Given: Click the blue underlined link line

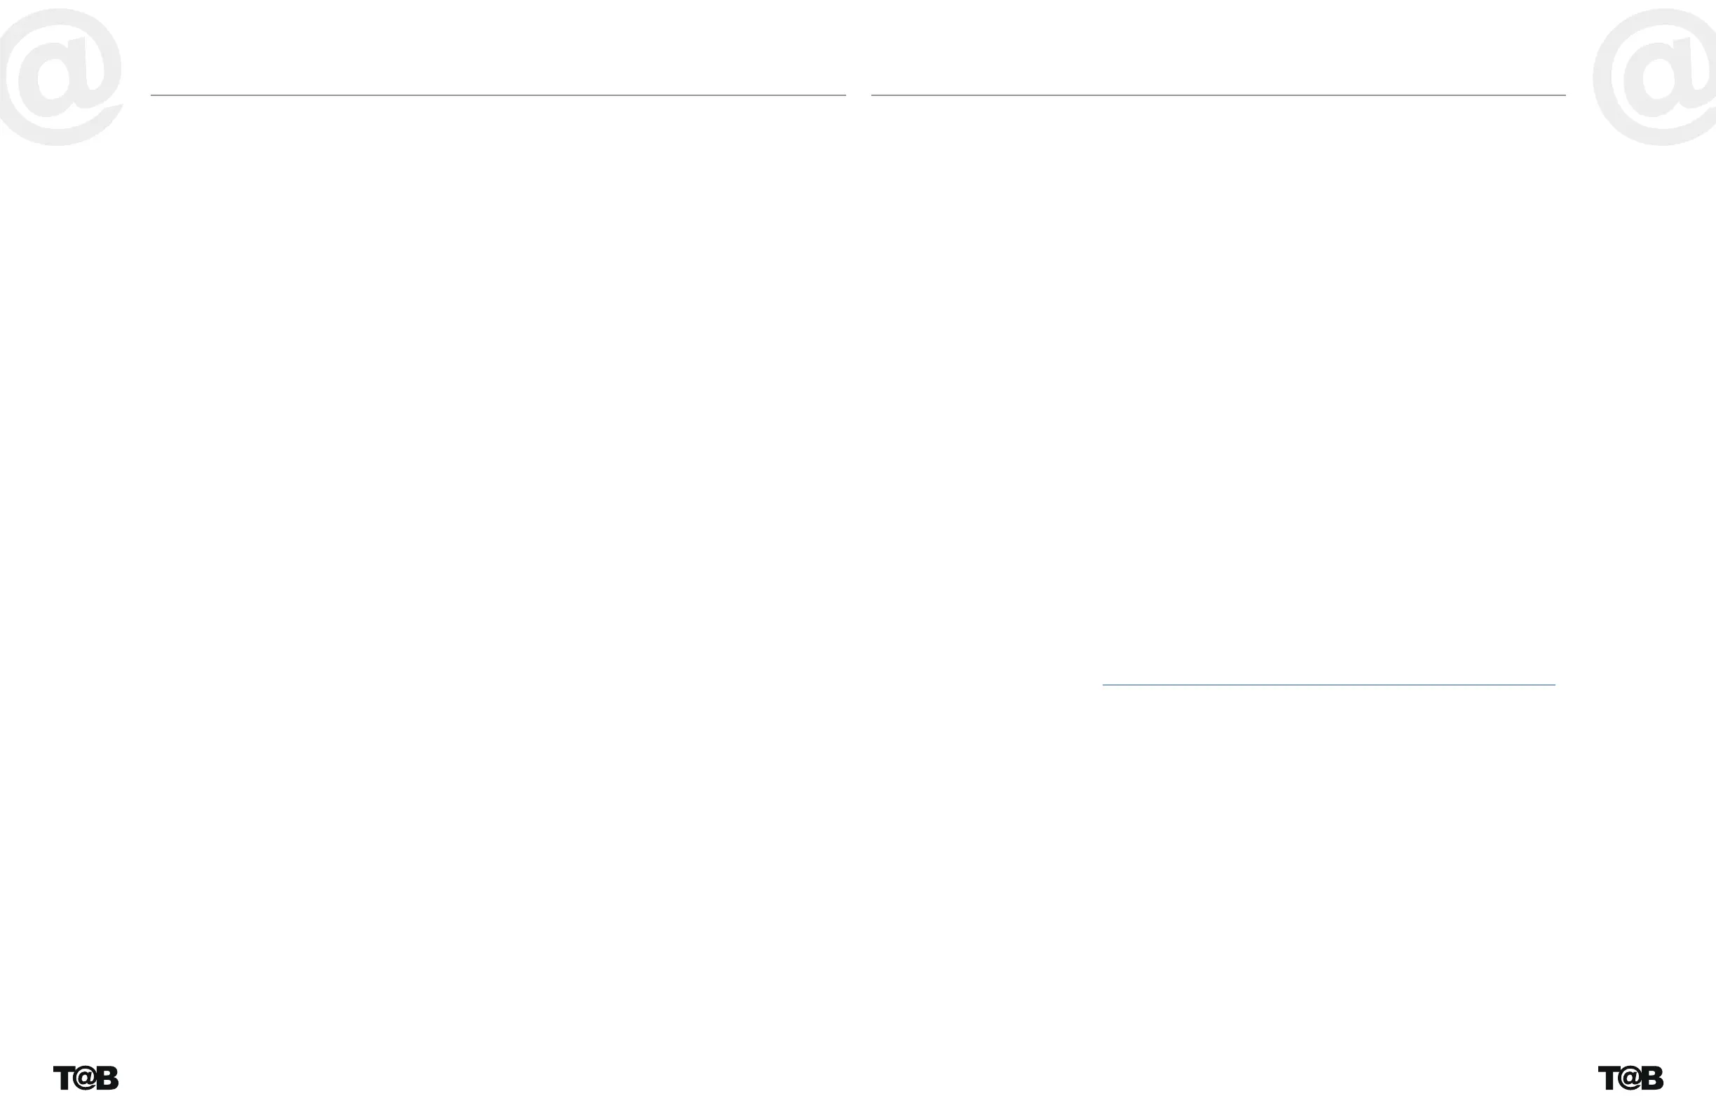Looking at the screenshot, I should point(1328,684).
